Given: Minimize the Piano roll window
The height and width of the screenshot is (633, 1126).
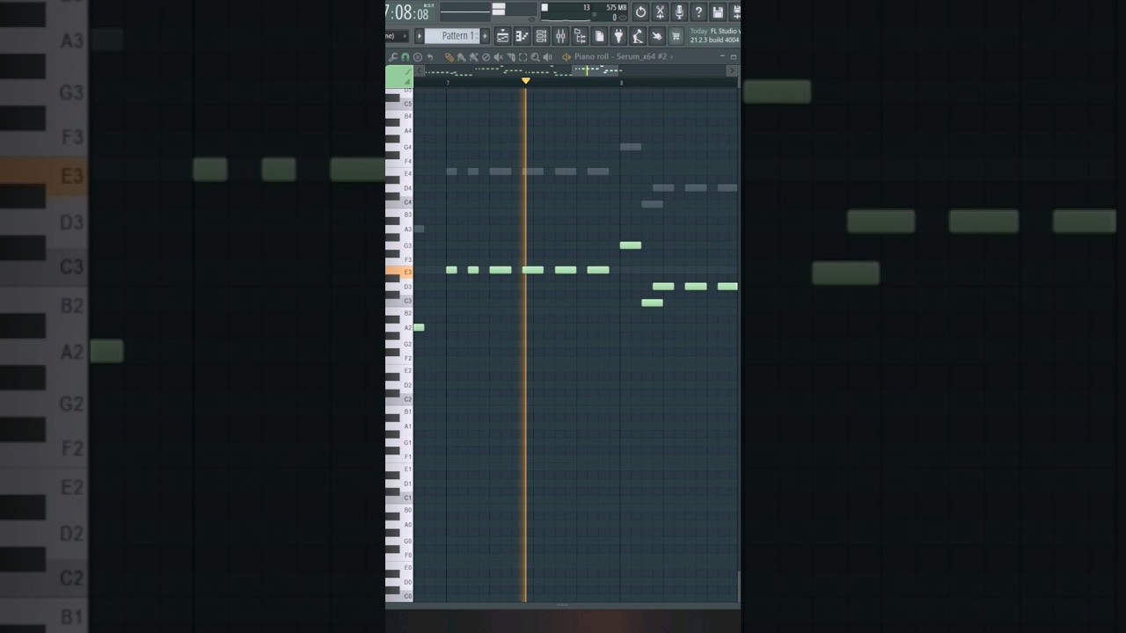Looking at the screenshot, I should [x=722, y=56].
